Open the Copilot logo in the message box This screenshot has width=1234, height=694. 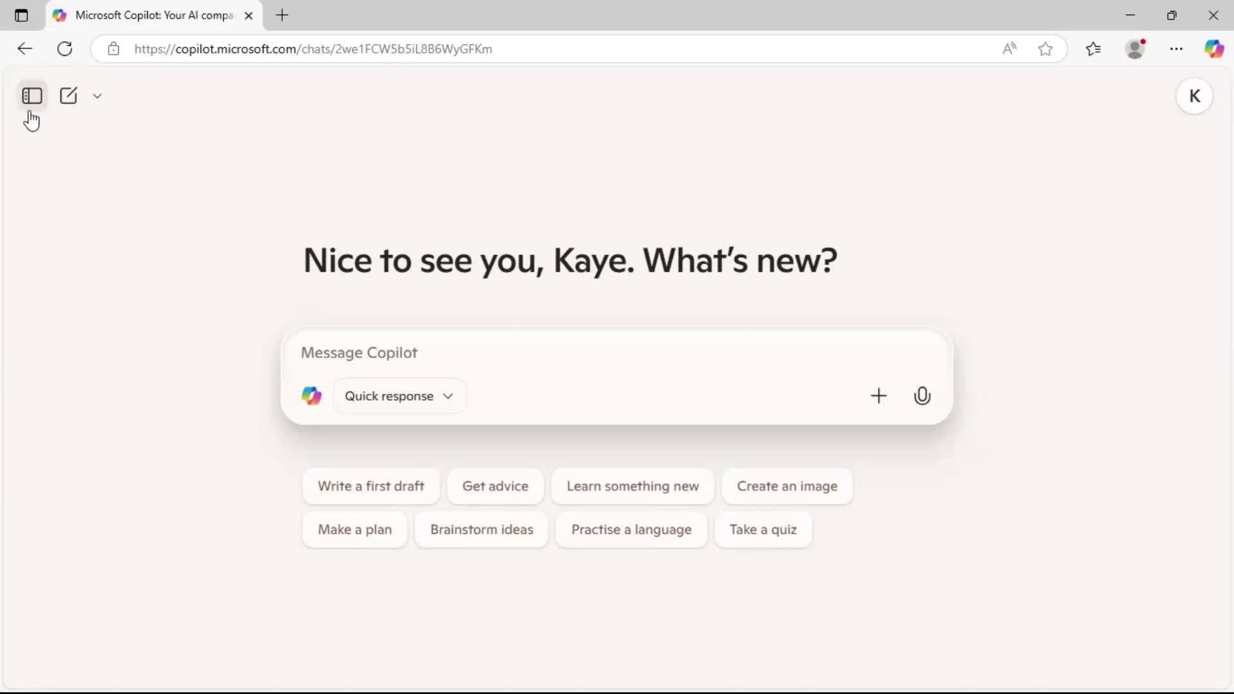coord(312,395)
